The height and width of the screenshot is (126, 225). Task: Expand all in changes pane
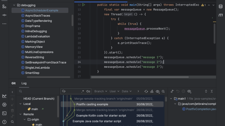coord(206,91)
